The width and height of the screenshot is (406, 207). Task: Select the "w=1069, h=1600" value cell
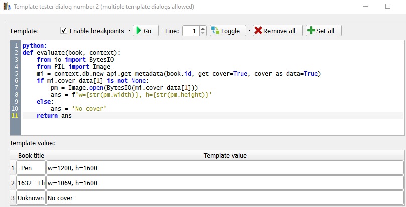click(225, 183)
